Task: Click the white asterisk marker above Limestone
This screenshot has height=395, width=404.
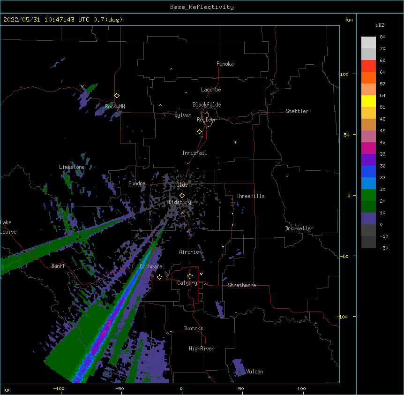Action: tap(72, 162)
